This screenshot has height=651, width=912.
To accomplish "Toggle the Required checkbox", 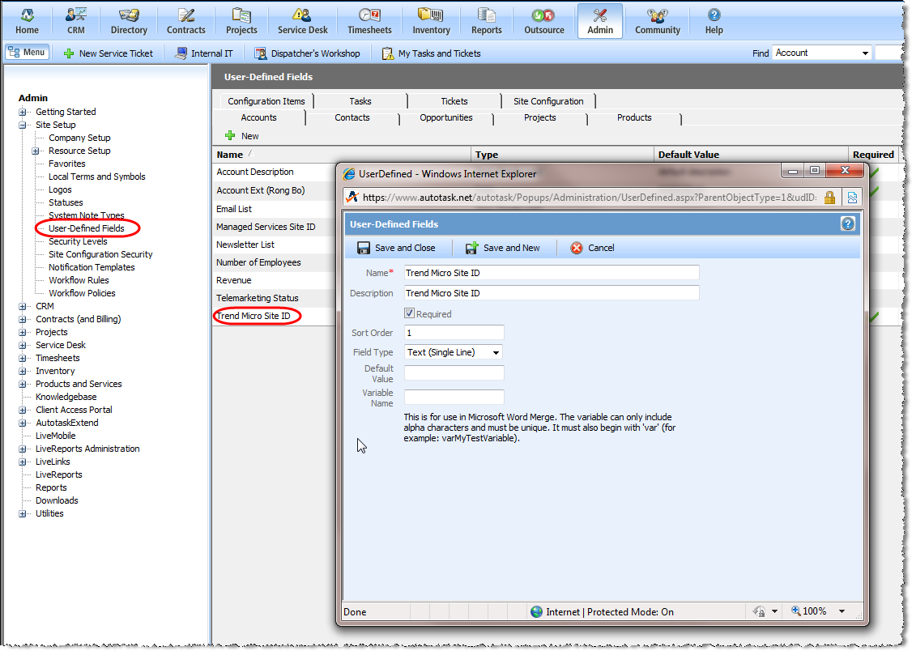I will coord(410,314).
